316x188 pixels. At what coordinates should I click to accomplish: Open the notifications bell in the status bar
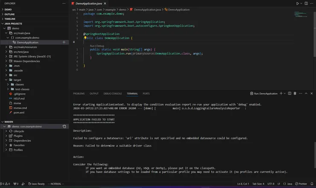(312, 184)
